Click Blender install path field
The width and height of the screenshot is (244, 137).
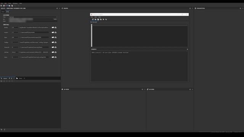coord(34,27)
